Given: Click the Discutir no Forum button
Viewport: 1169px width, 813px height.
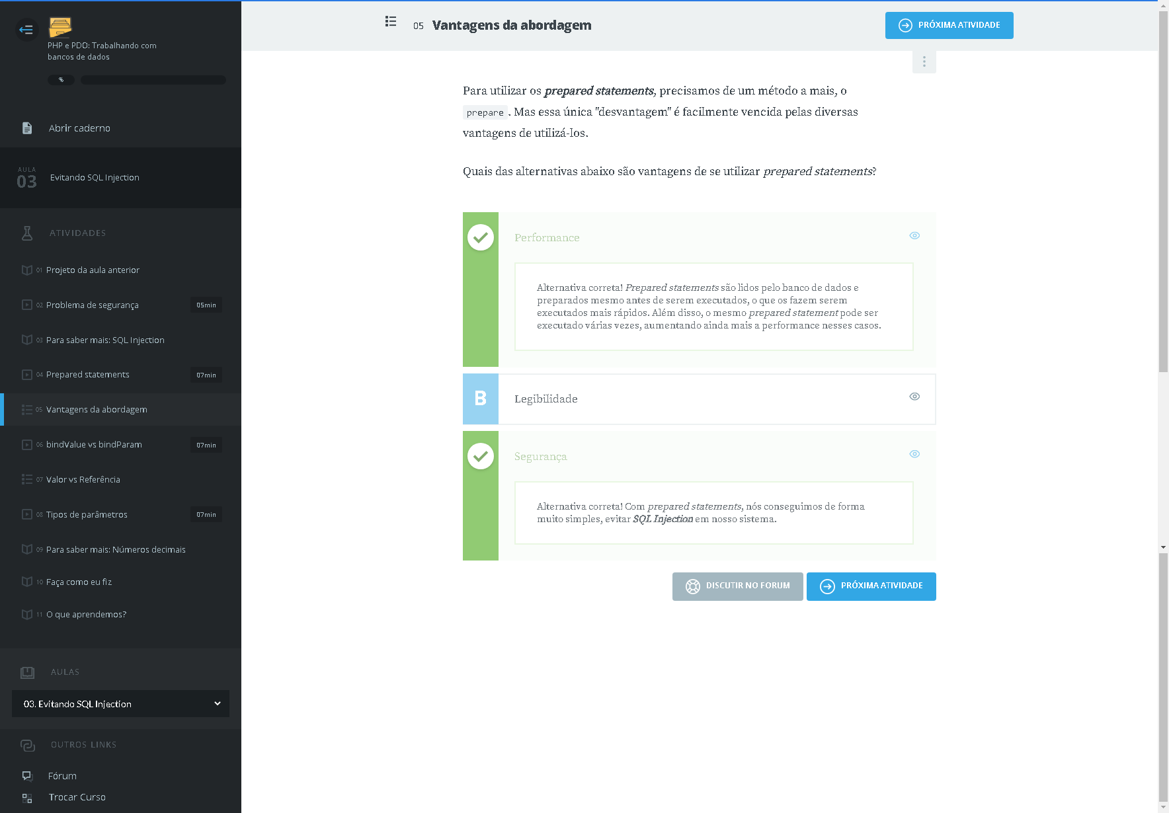Looking at the screenshot, I should tap(737, 586).
